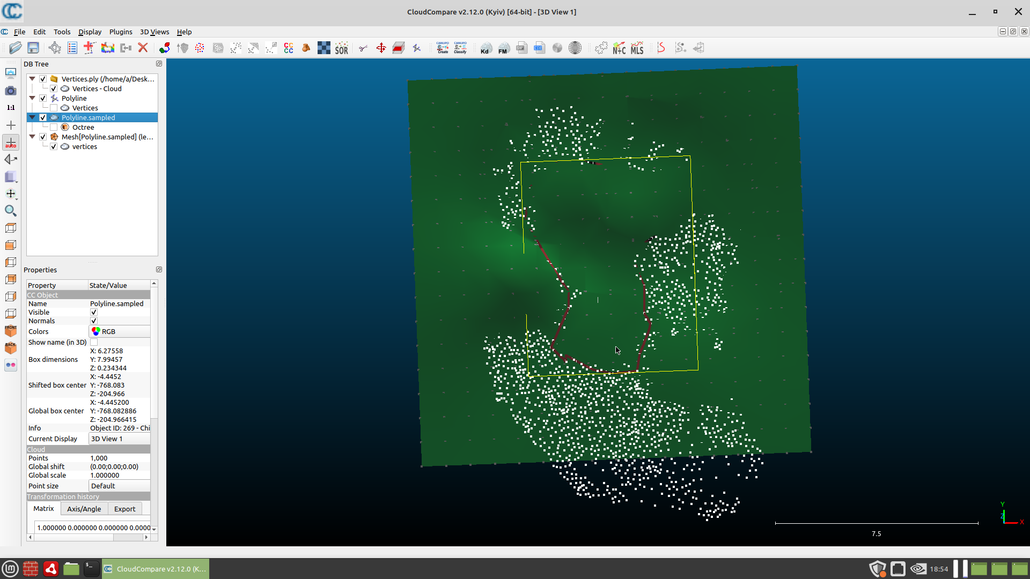Click the Open file toolbar icon
This screenshot has width=1030, height=579.
pyautogui.click(x=16, y=48)
